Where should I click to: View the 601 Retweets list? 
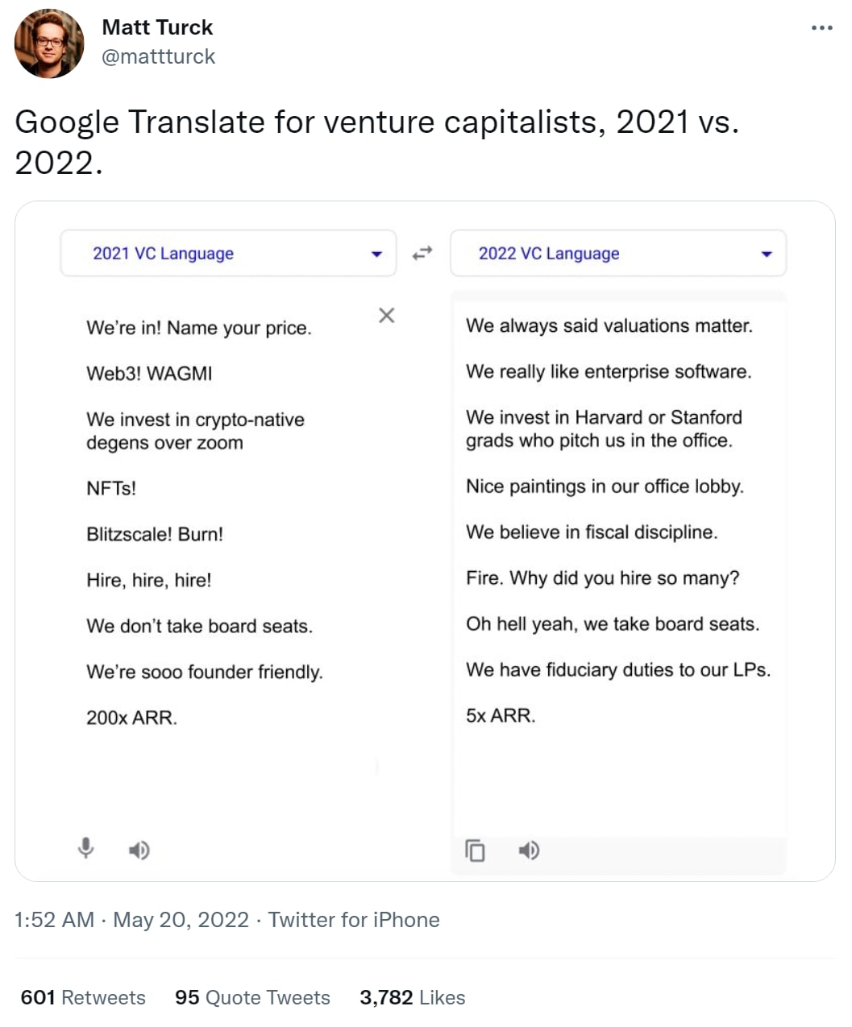[x=83, y=998]
